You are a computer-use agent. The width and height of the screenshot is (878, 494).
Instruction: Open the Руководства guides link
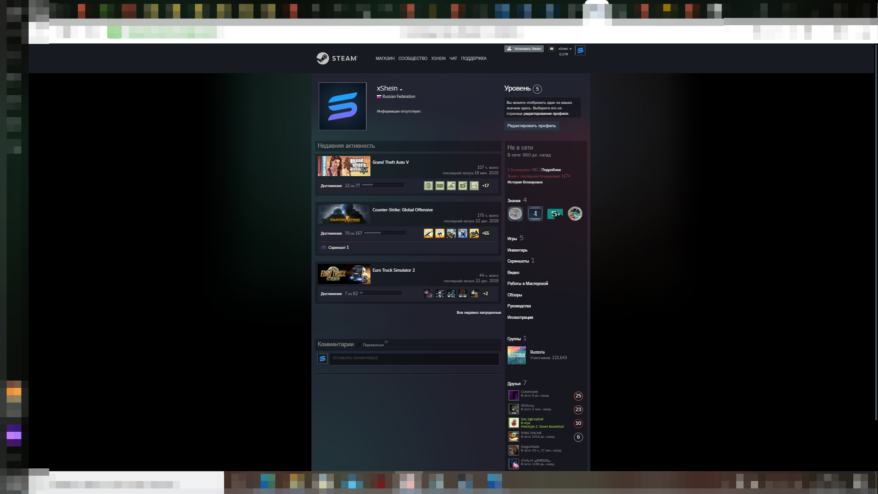pos(519,306)
